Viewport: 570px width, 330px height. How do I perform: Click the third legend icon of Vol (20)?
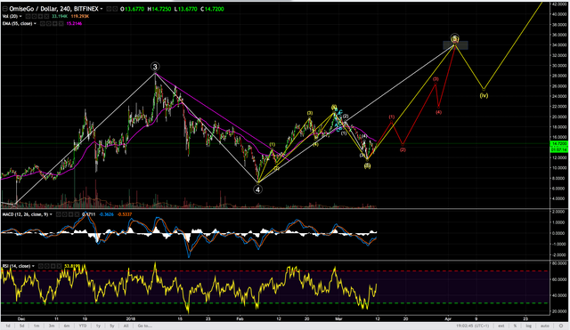40,16
